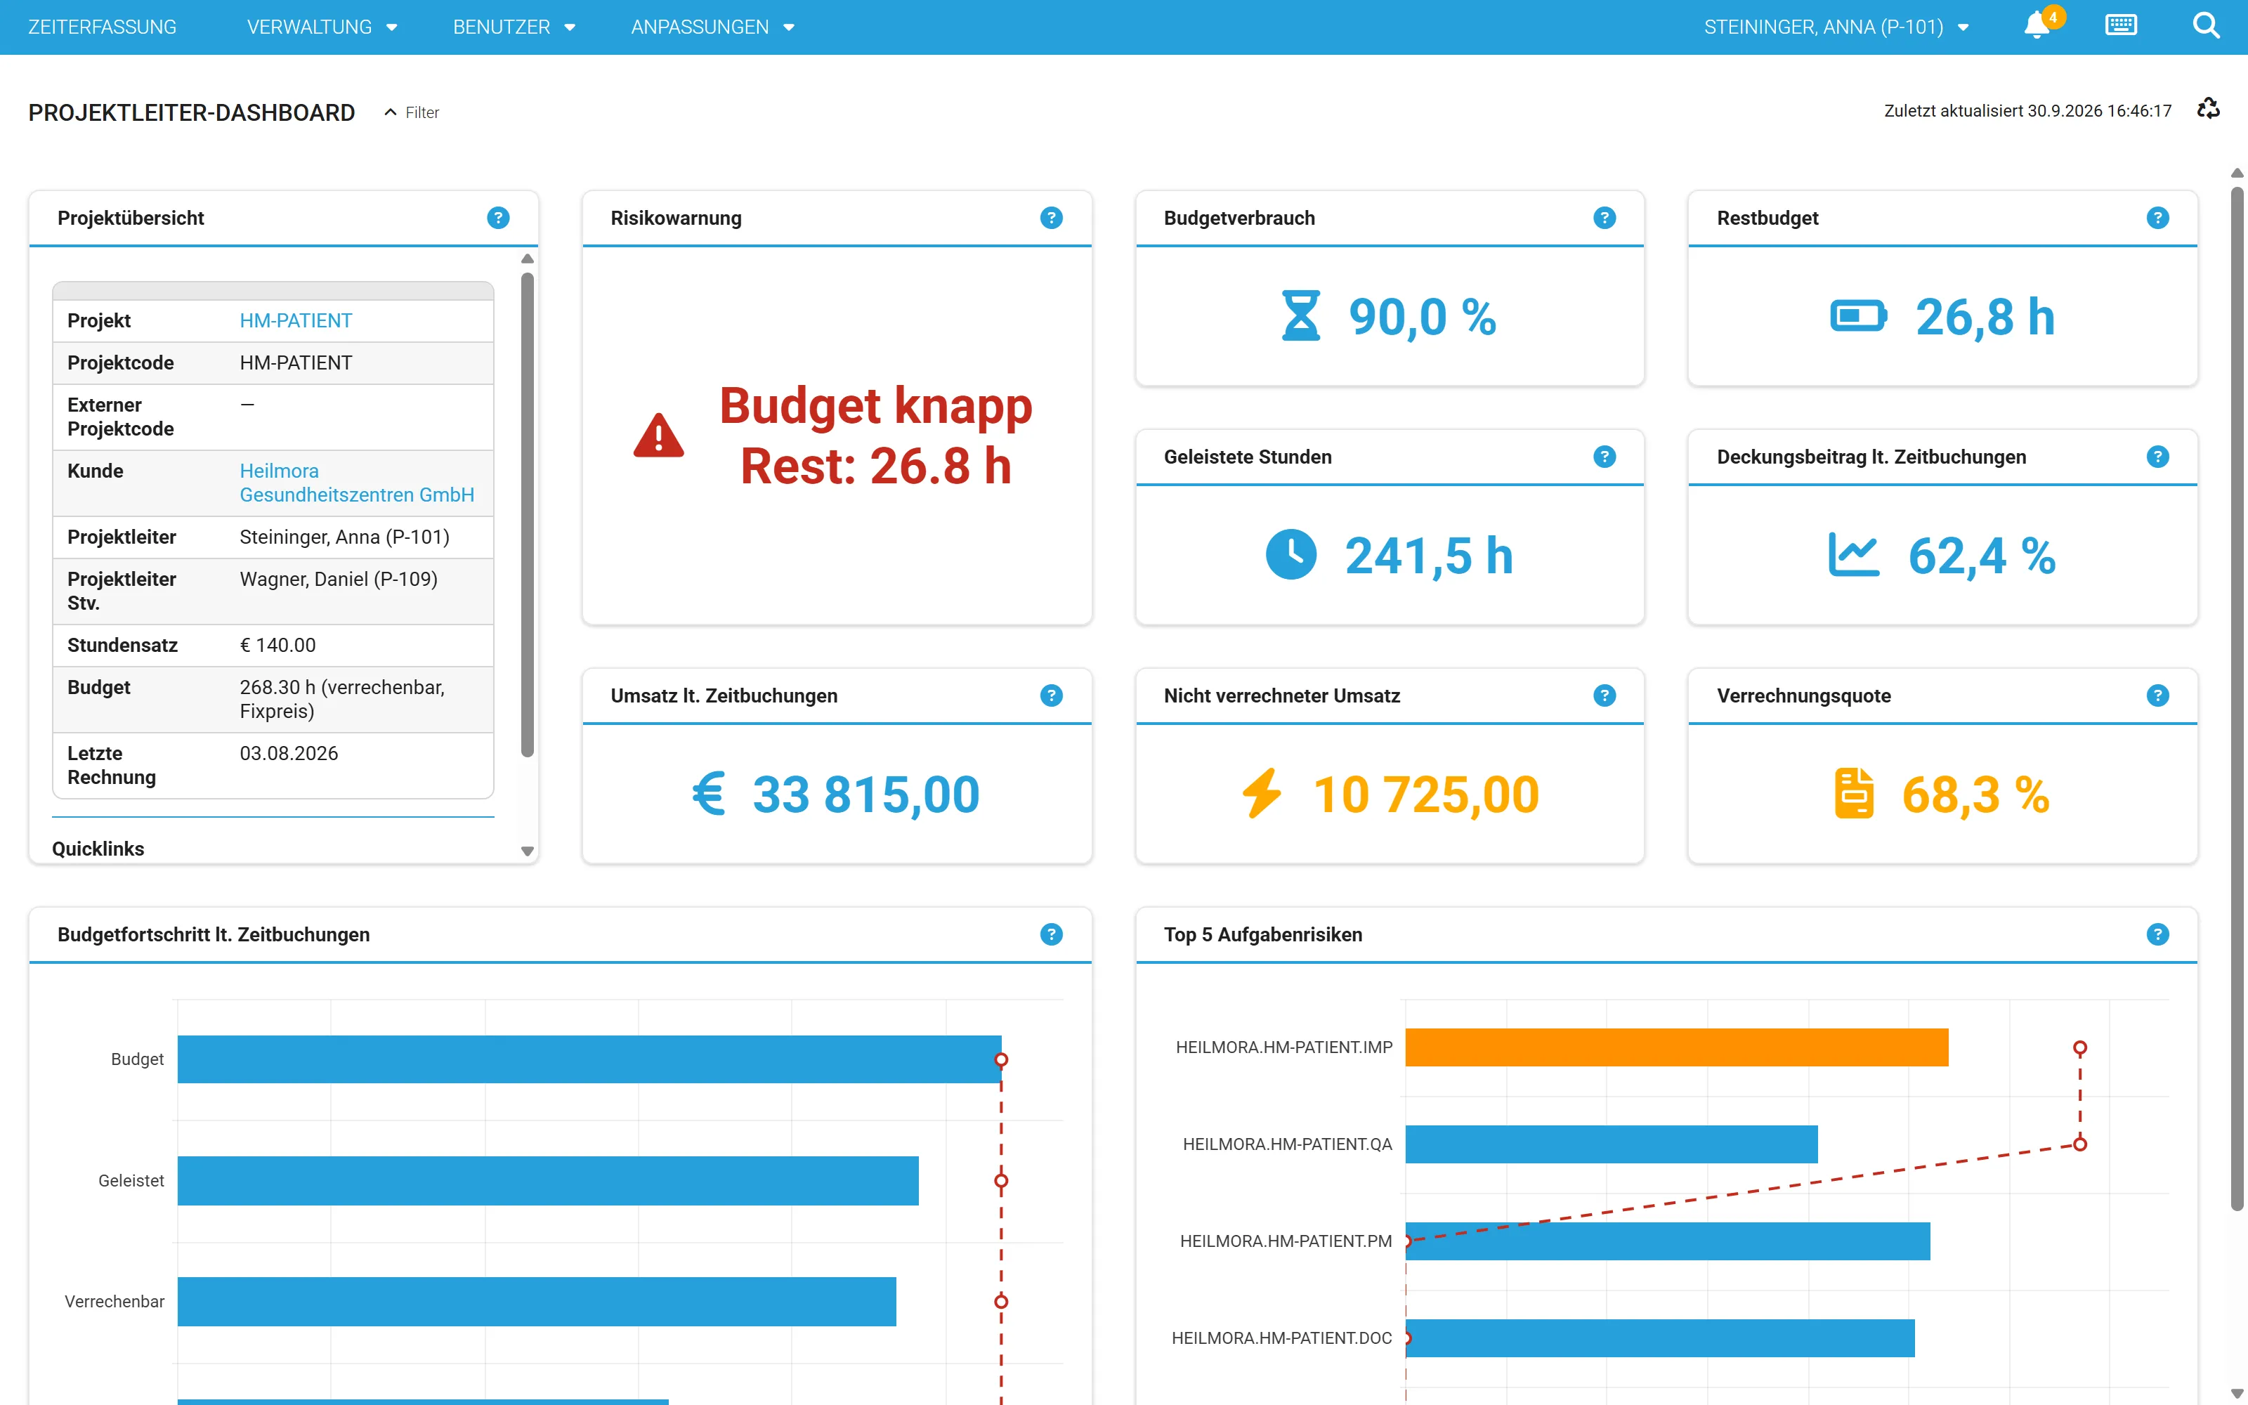Select the orange HEILMORA.HM-PATIENT.IMP bar
Screen dimensions: 2248x1405
tap(1677, 1047)
